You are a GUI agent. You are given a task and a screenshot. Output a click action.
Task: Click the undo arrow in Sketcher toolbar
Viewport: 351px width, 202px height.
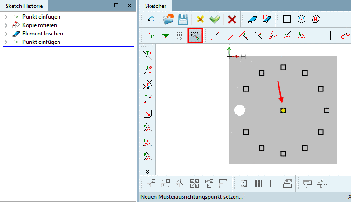151,19
